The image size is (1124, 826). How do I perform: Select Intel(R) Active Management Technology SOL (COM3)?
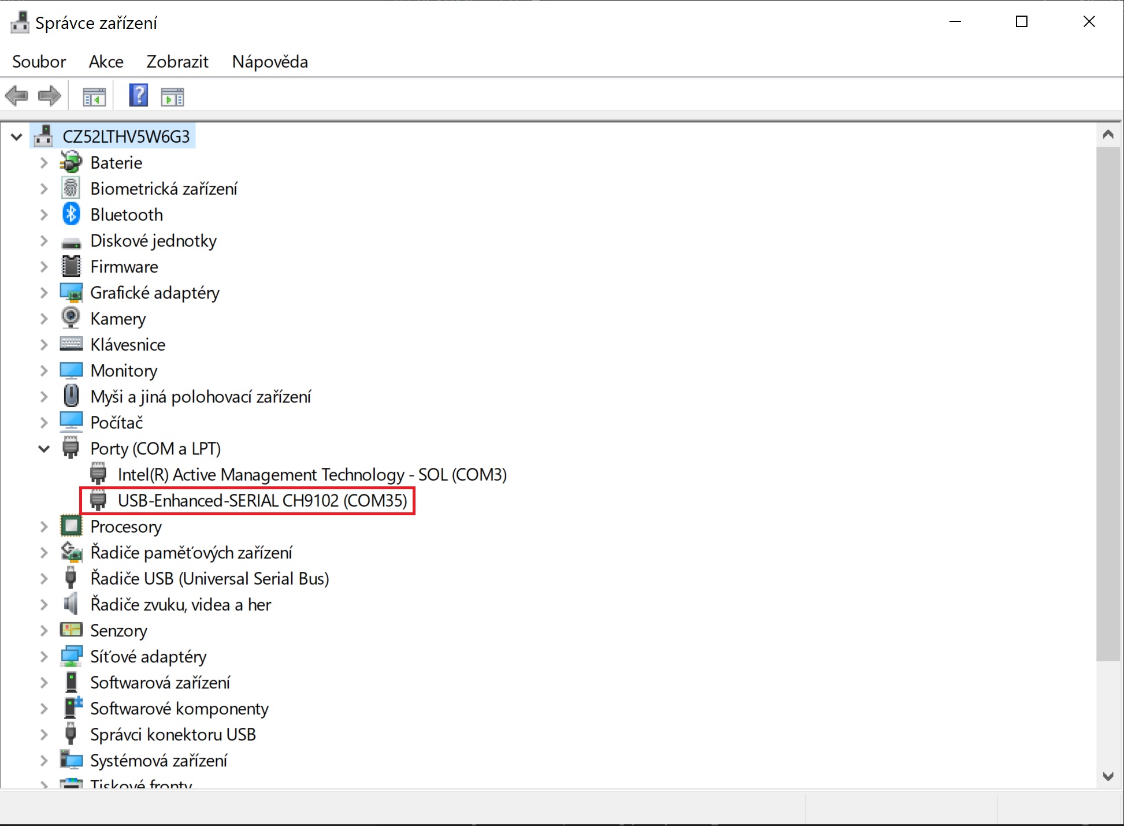pyautogui.click(x=311, y=475)
